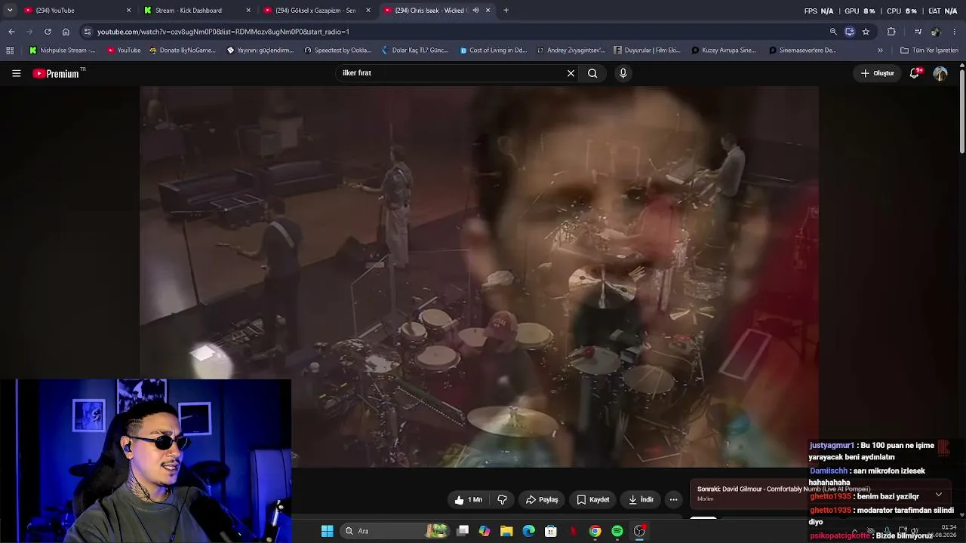Run the YouTube search magnifier button

[x=592, y=73]
